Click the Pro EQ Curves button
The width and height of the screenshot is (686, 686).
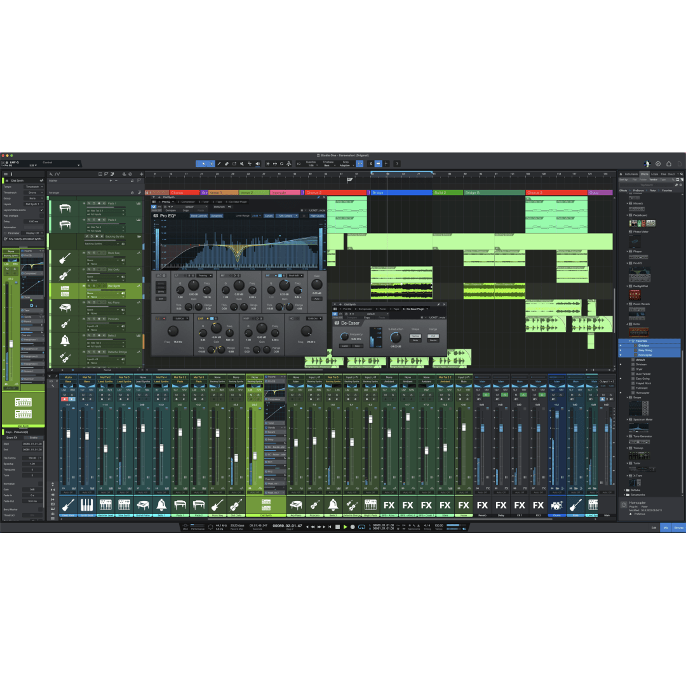pos(269,216)
